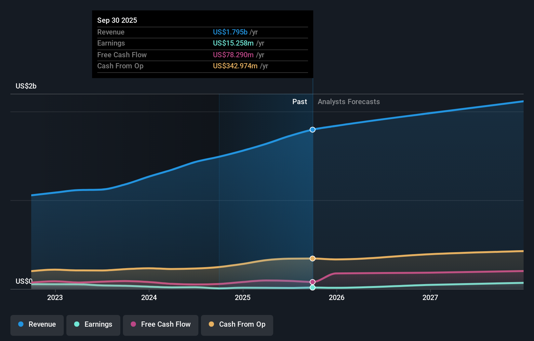The height and width of the screenshot is (341, 534).
Task: Switch to the Analysts Forecasts section
Action: 348,102
